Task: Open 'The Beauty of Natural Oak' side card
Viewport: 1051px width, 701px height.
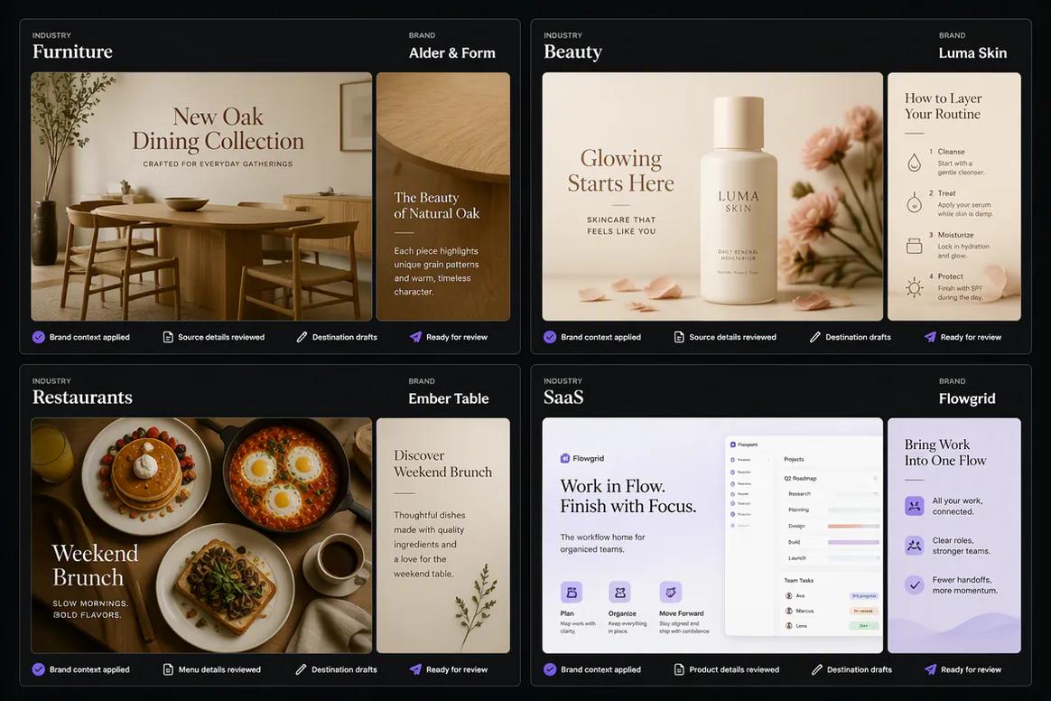Action: pos(443,197)
